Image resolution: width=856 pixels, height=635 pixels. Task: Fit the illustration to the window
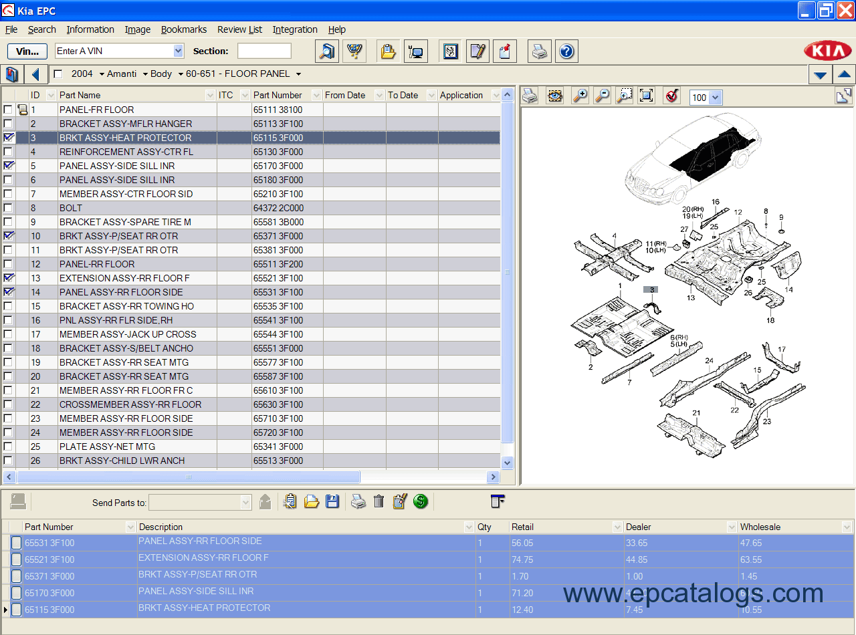[x=647, y=96]
